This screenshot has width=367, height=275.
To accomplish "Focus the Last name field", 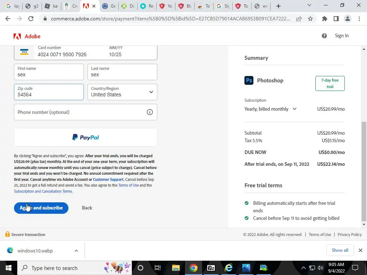I will pos(123,72).
